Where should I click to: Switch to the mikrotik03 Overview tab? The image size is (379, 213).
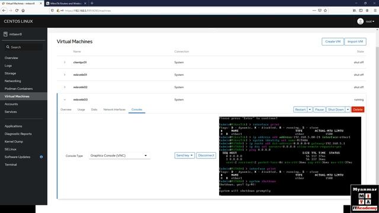click(x=66, y=109)
